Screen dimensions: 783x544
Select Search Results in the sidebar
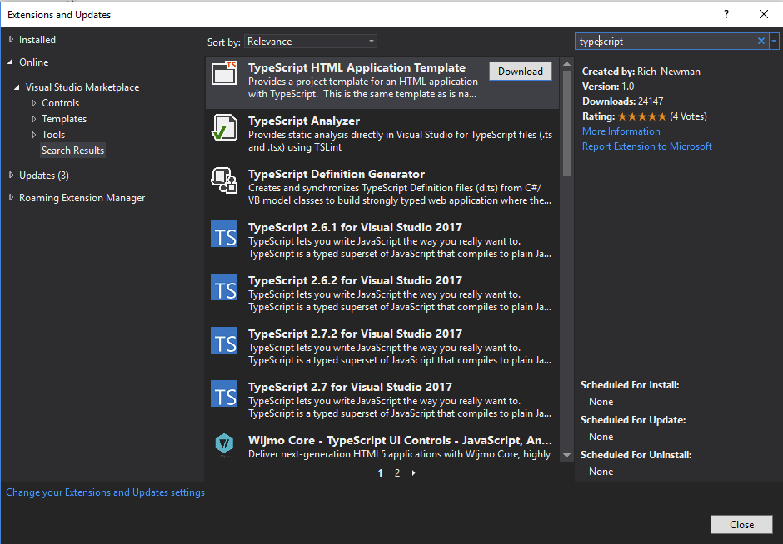coord(72,150)
